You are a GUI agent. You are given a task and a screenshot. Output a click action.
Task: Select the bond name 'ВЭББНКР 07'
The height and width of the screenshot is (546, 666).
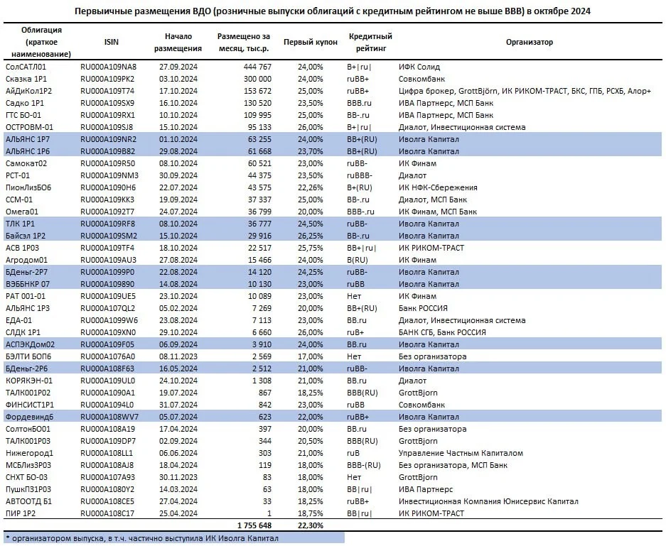28,284
